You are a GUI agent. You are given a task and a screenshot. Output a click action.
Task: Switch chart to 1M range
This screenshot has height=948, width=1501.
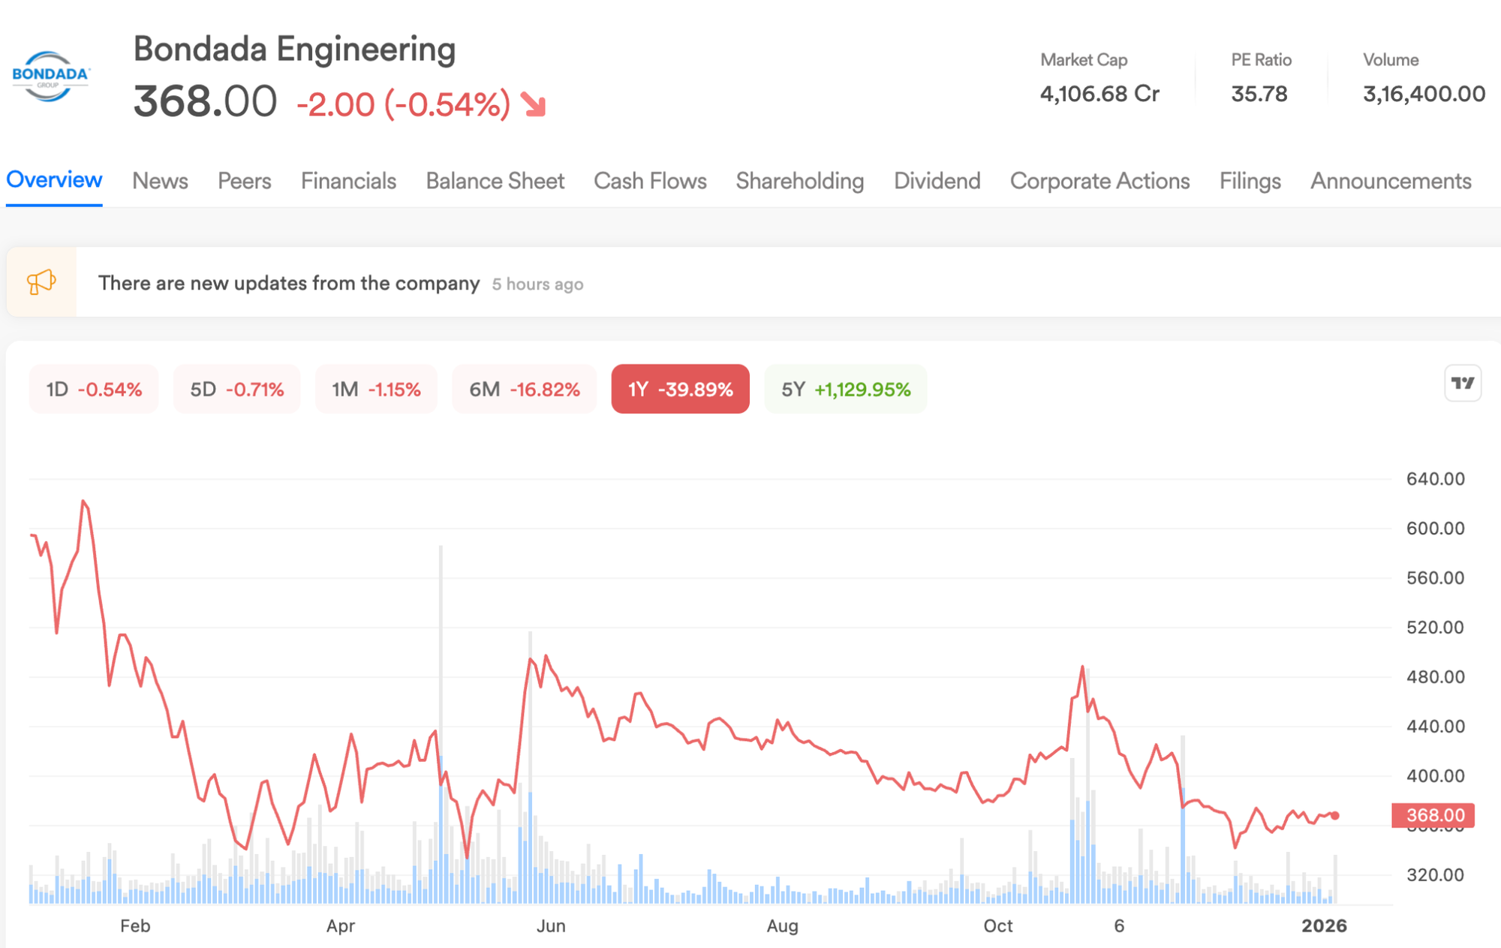coord(376,390)
